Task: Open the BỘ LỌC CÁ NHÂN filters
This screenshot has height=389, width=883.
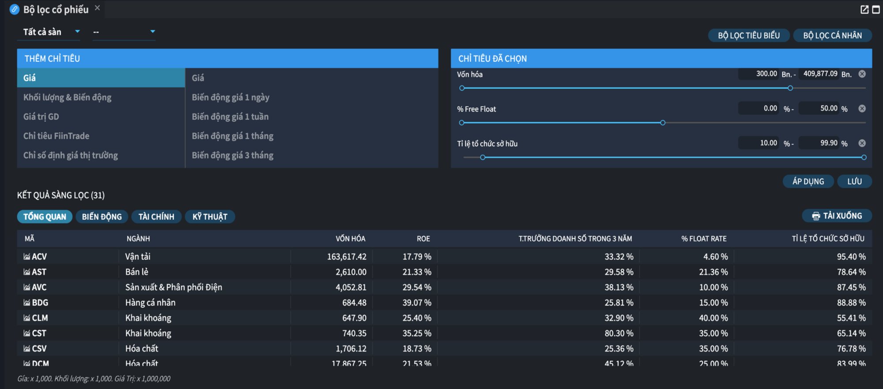Action: [x=832, y=36]
